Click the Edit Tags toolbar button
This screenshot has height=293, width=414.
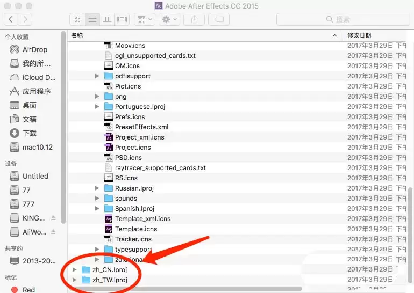219,19
